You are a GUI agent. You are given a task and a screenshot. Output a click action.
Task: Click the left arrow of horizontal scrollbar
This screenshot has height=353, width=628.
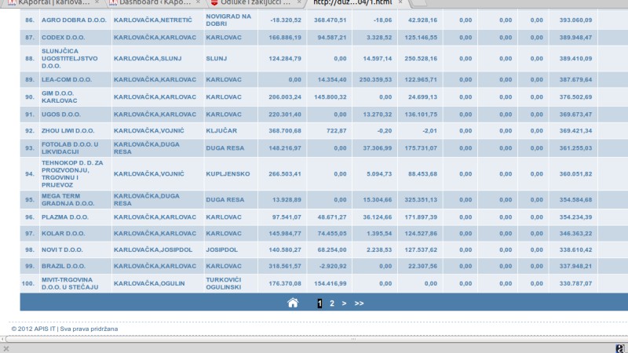(x=2, y=339)
